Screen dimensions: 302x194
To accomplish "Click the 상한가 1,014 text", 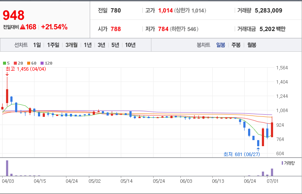I will (190, 10).
